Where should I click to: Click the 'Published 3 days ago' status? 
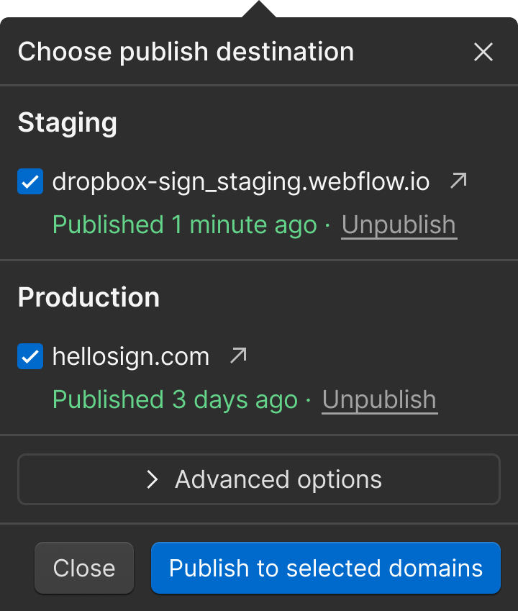(x=175, y=399)
